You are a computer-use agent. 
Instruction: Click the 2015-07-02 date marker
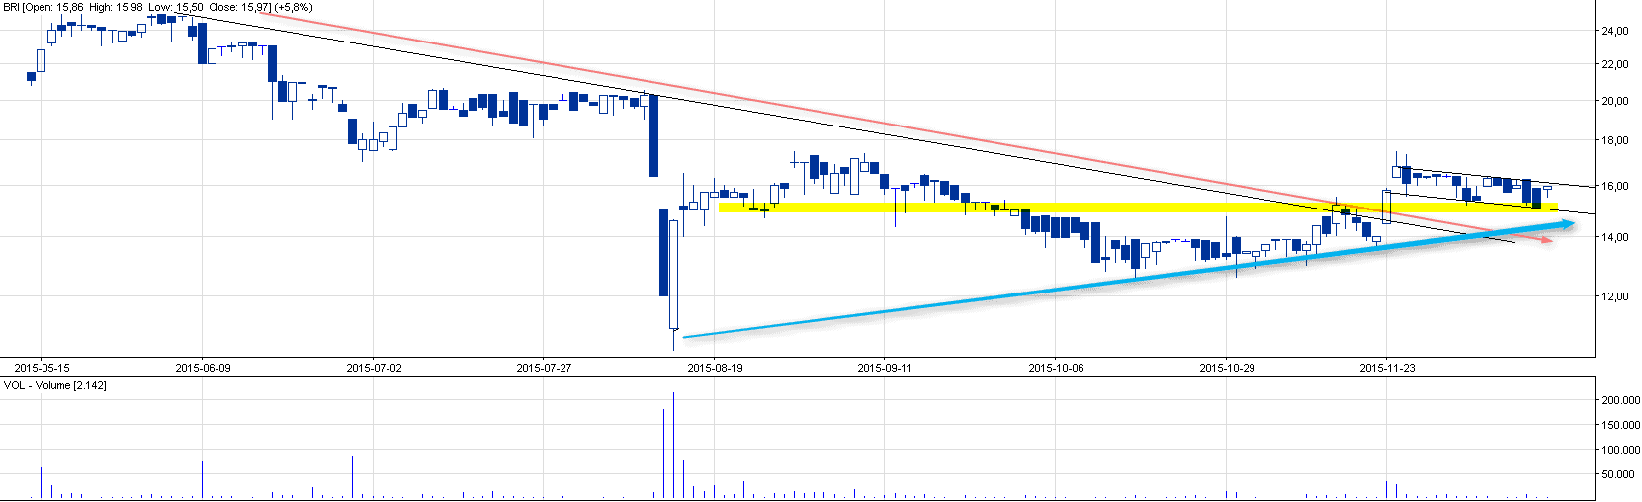pos(374,368)
